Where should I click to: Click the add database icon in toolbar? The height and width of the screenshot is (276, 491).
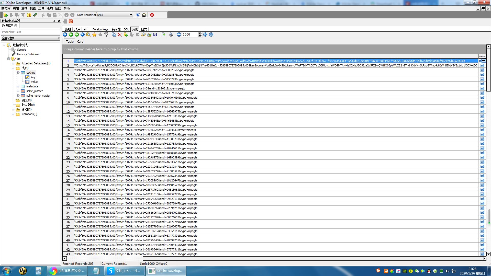(5, 15)
